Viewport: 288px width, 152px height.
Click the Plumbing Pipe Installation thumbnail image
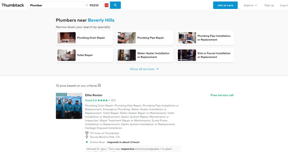(x=187, y=38)
